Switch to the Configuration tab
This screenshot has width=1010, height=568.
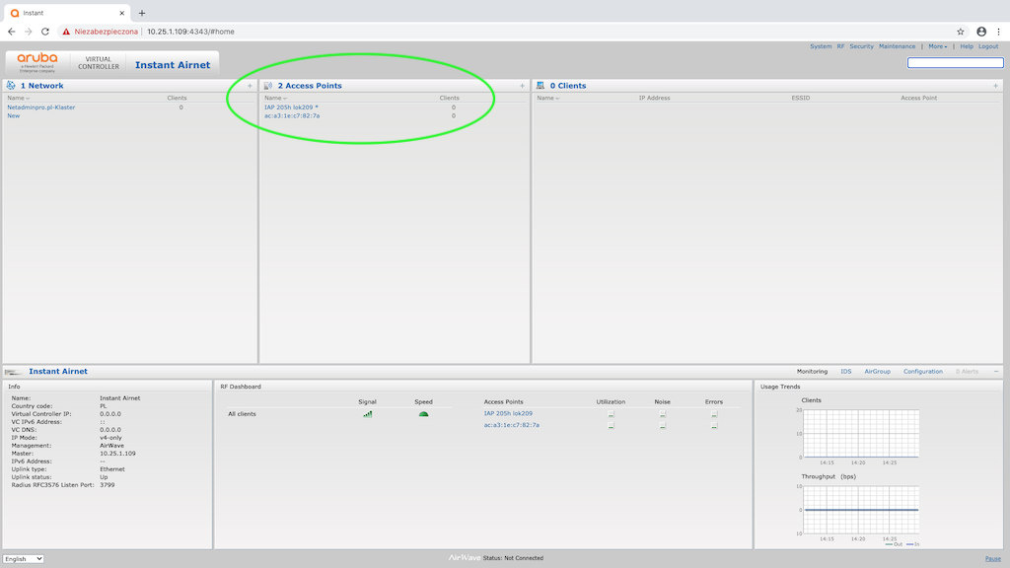click(922, 372)
